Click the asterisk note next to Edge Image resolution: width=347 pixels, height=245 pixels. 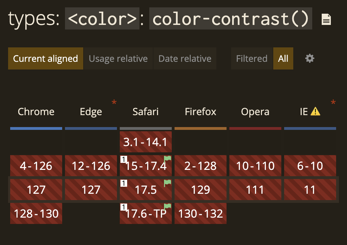click(x=114, y=102)
